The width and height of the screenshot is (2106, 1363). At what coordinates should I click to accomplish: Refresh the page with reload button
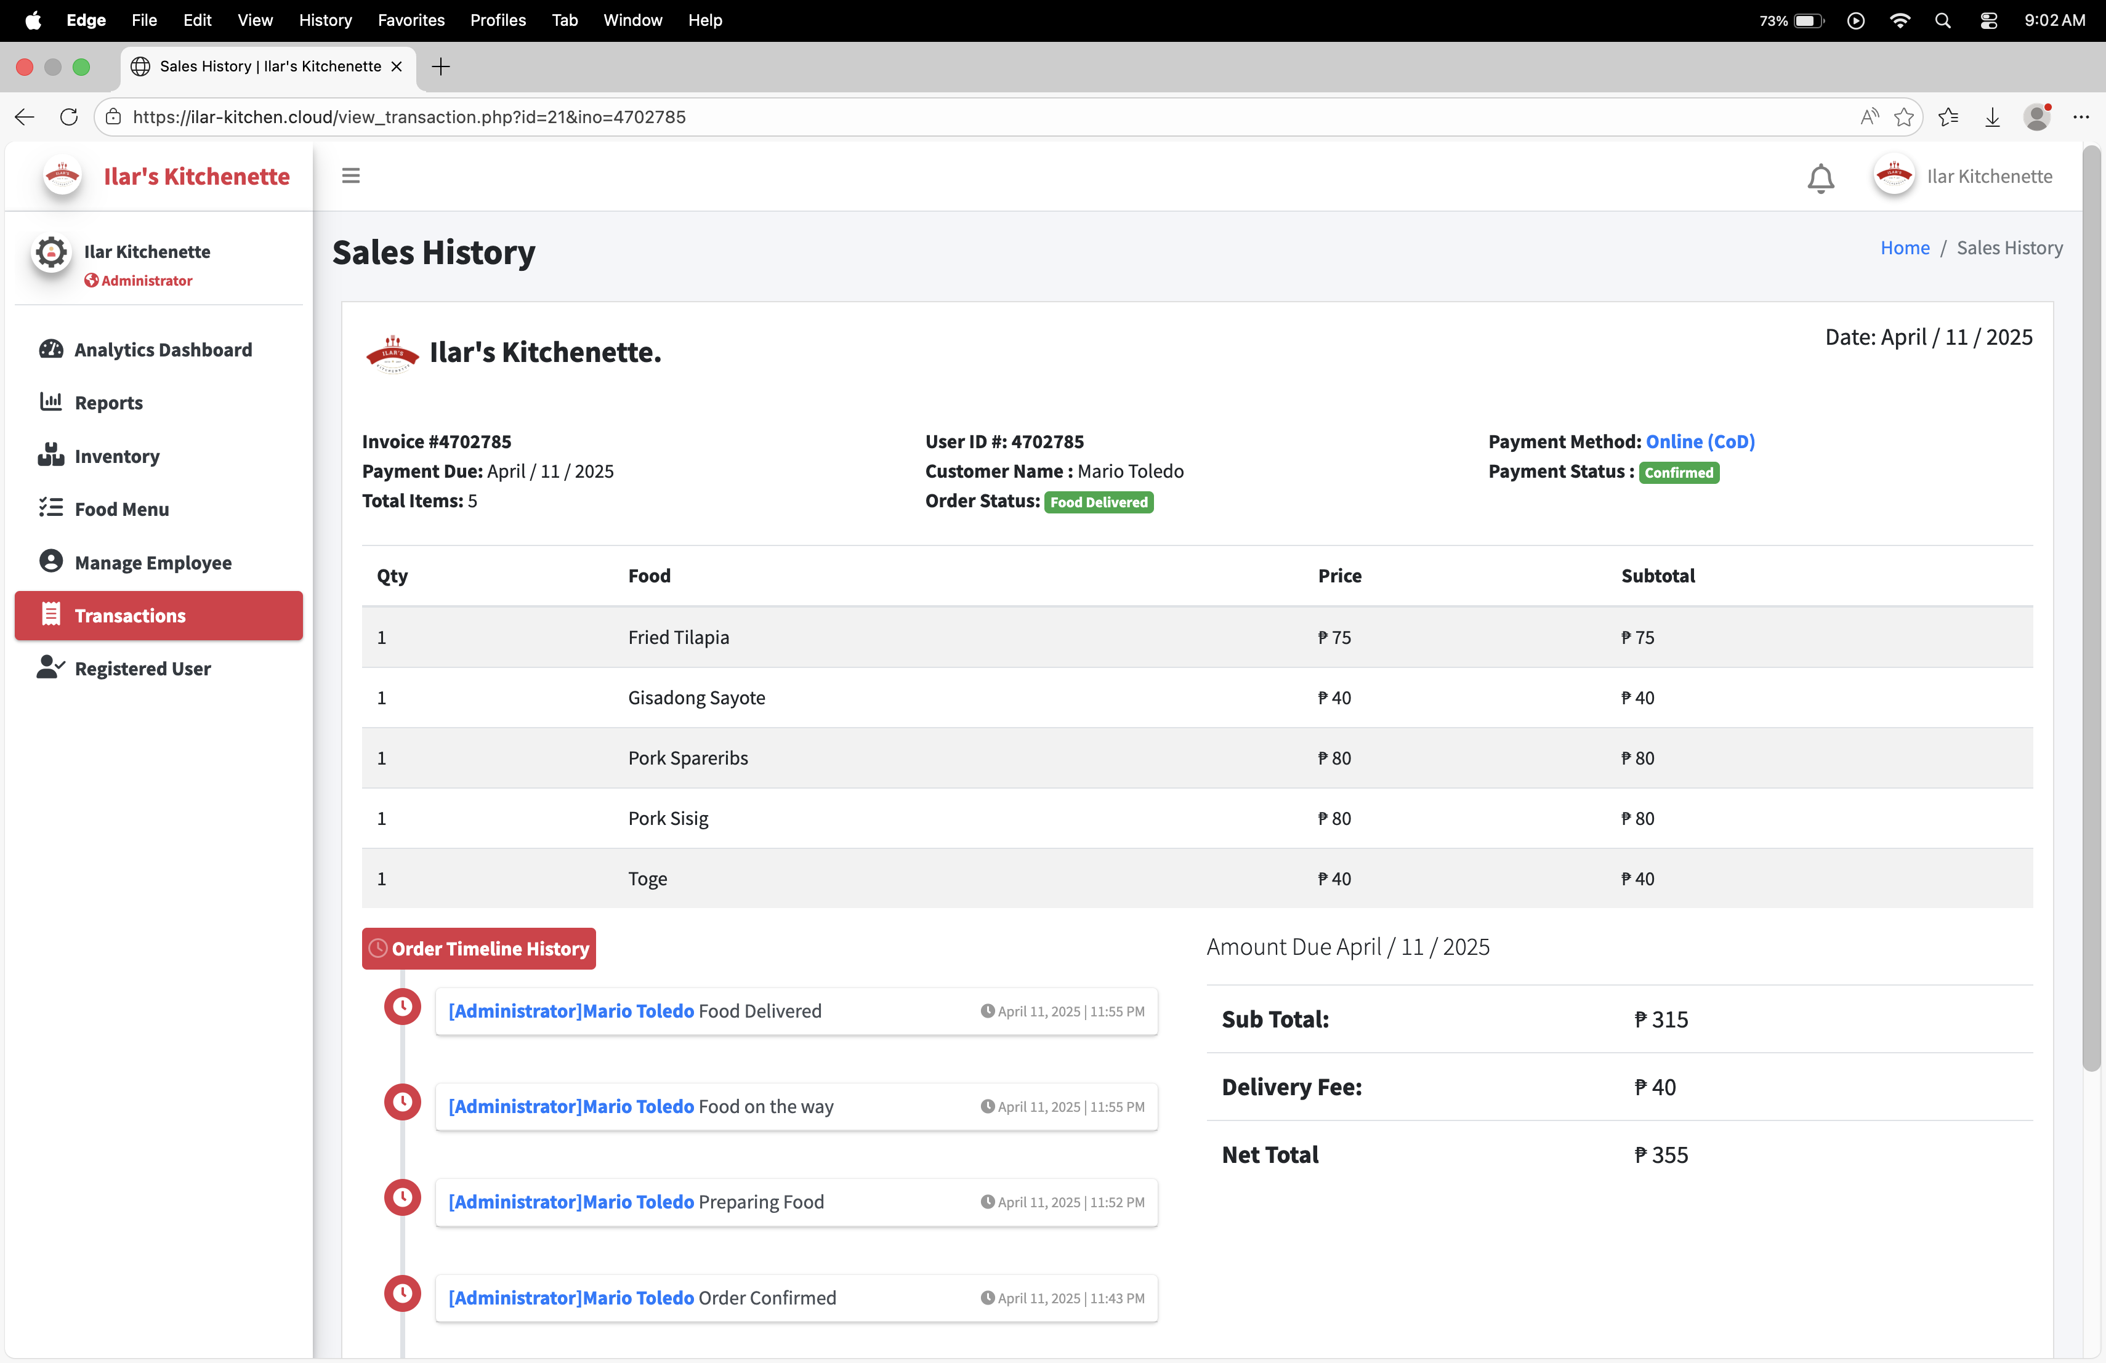[x=68, y=117]
